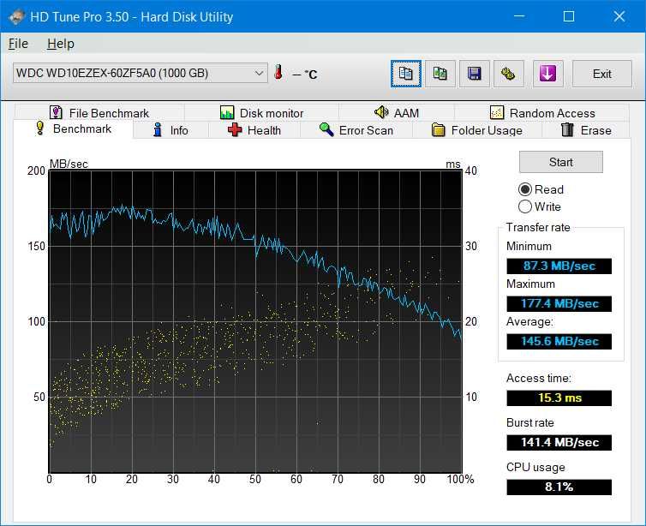Click the save floppy disk icon
The height and width of the screenshot is (526, 646).
pos(474,74)
